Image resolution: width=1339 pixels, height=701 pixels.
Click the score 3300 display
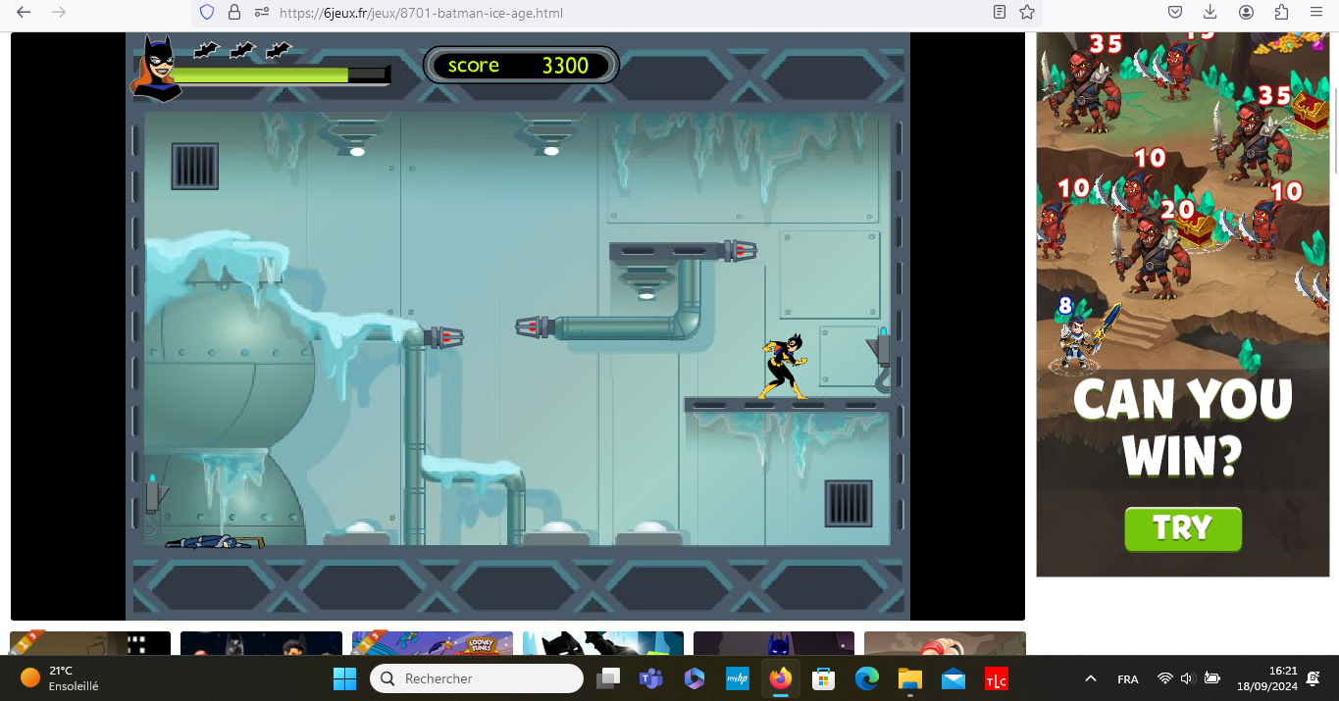click(521, 66)
